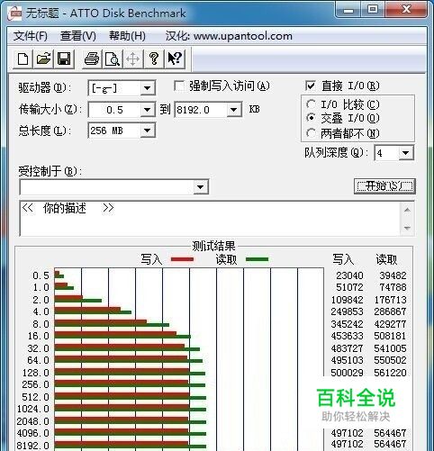Activate context help pointer tool
Viewport: 434px width, 451px height.
pos(175,59)
